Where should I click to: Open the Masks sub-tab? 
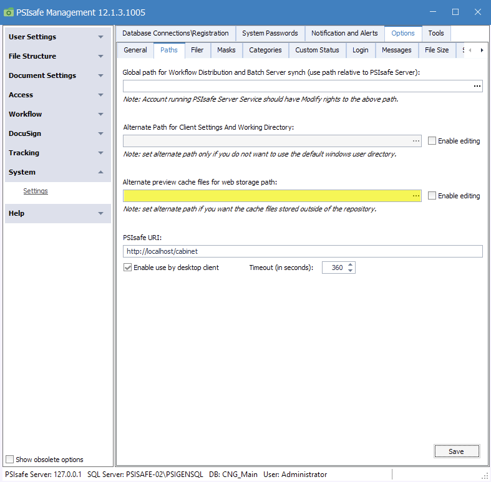coord(226,50)
